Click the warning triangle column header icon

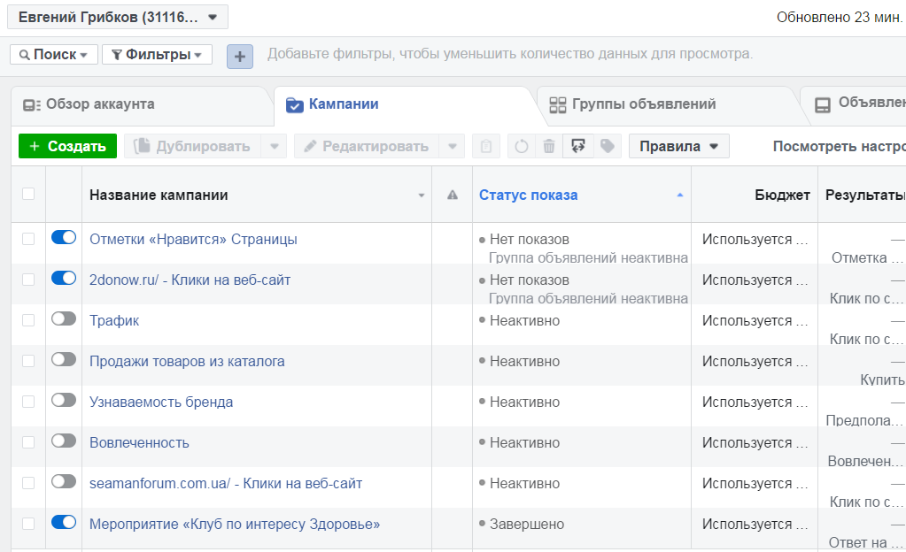pos(453,195)
